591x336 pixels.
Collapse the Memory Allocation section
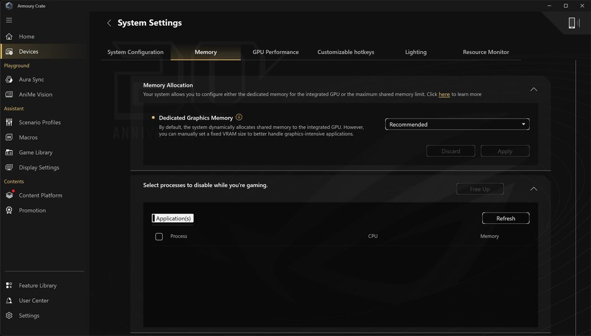tap(534, 90)
